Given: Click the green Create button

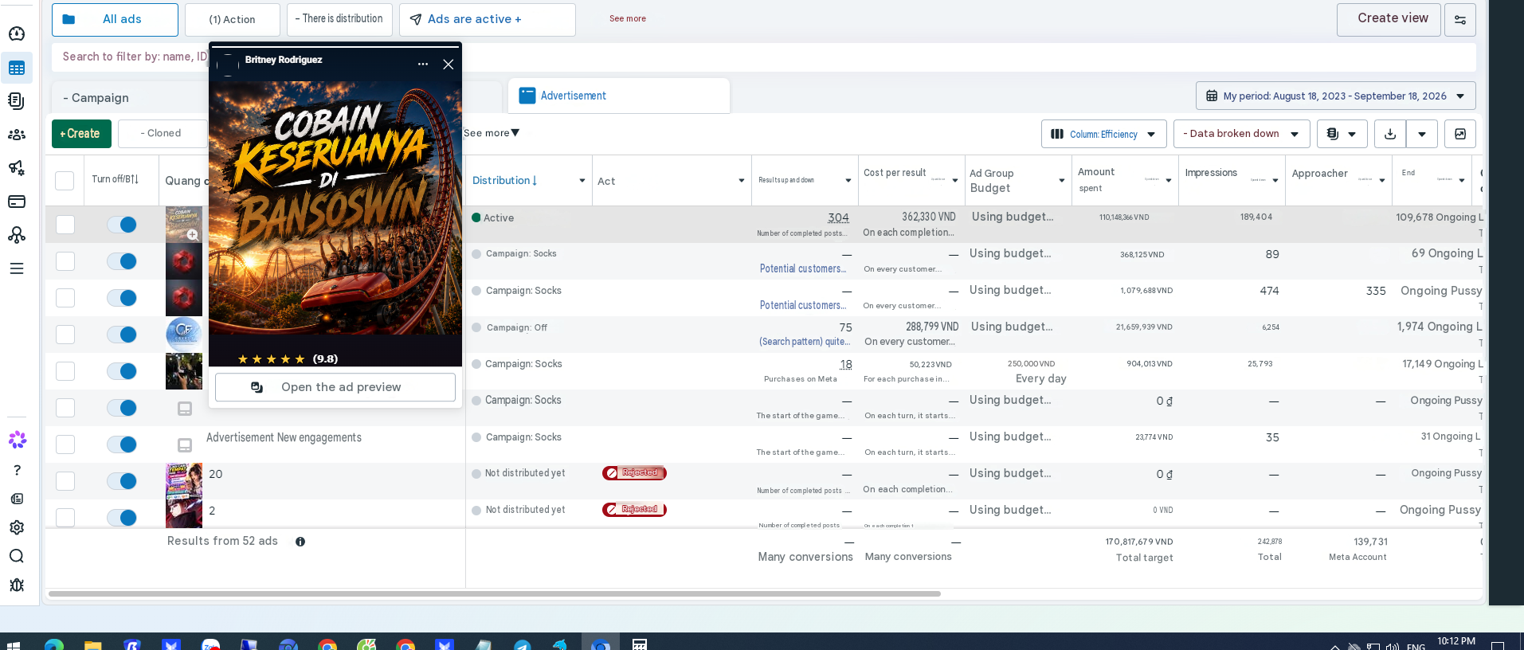Looking at the screenshot, I should point(81,134).
